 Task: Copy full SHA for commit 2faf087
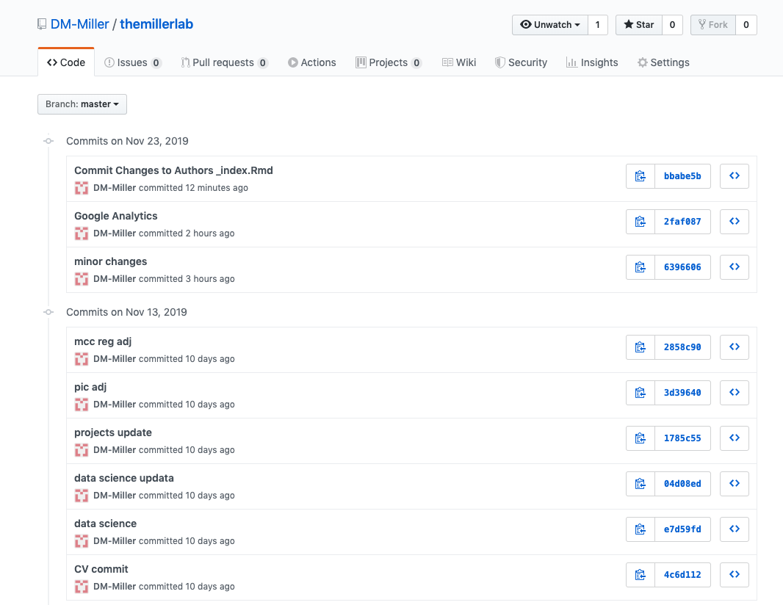pyautogui.click(x=641, y=222)
